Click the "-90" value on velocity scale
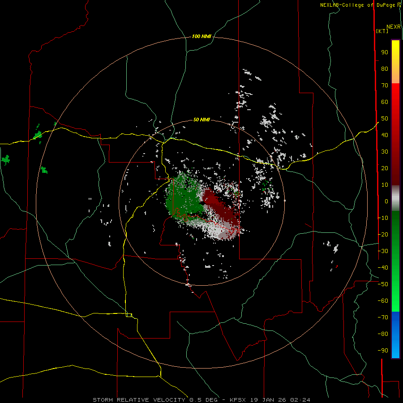Viewport: 403px width, 403px height. pos(383,350)
